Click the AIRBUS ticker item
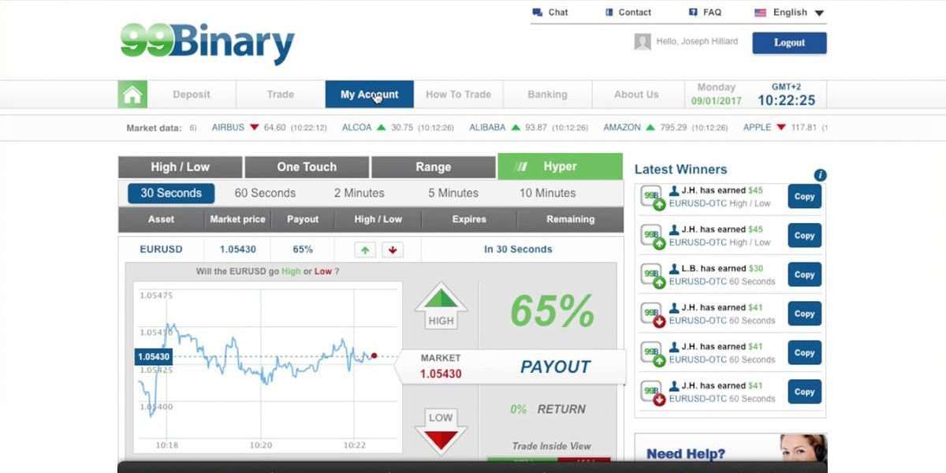Viewport: 946px width, 473px height. click(x=269, y=128)
